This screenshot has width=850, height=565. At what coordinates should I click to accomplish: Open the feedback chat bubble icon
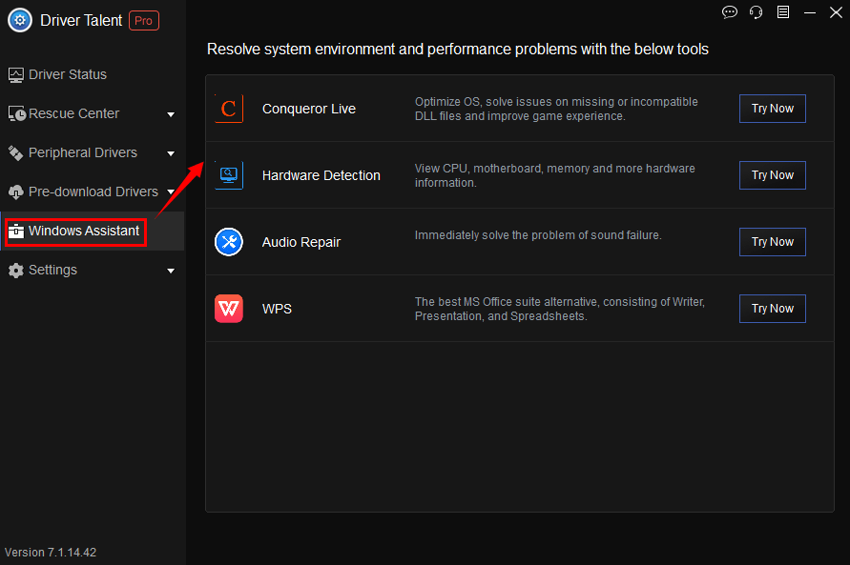(730, 11)
